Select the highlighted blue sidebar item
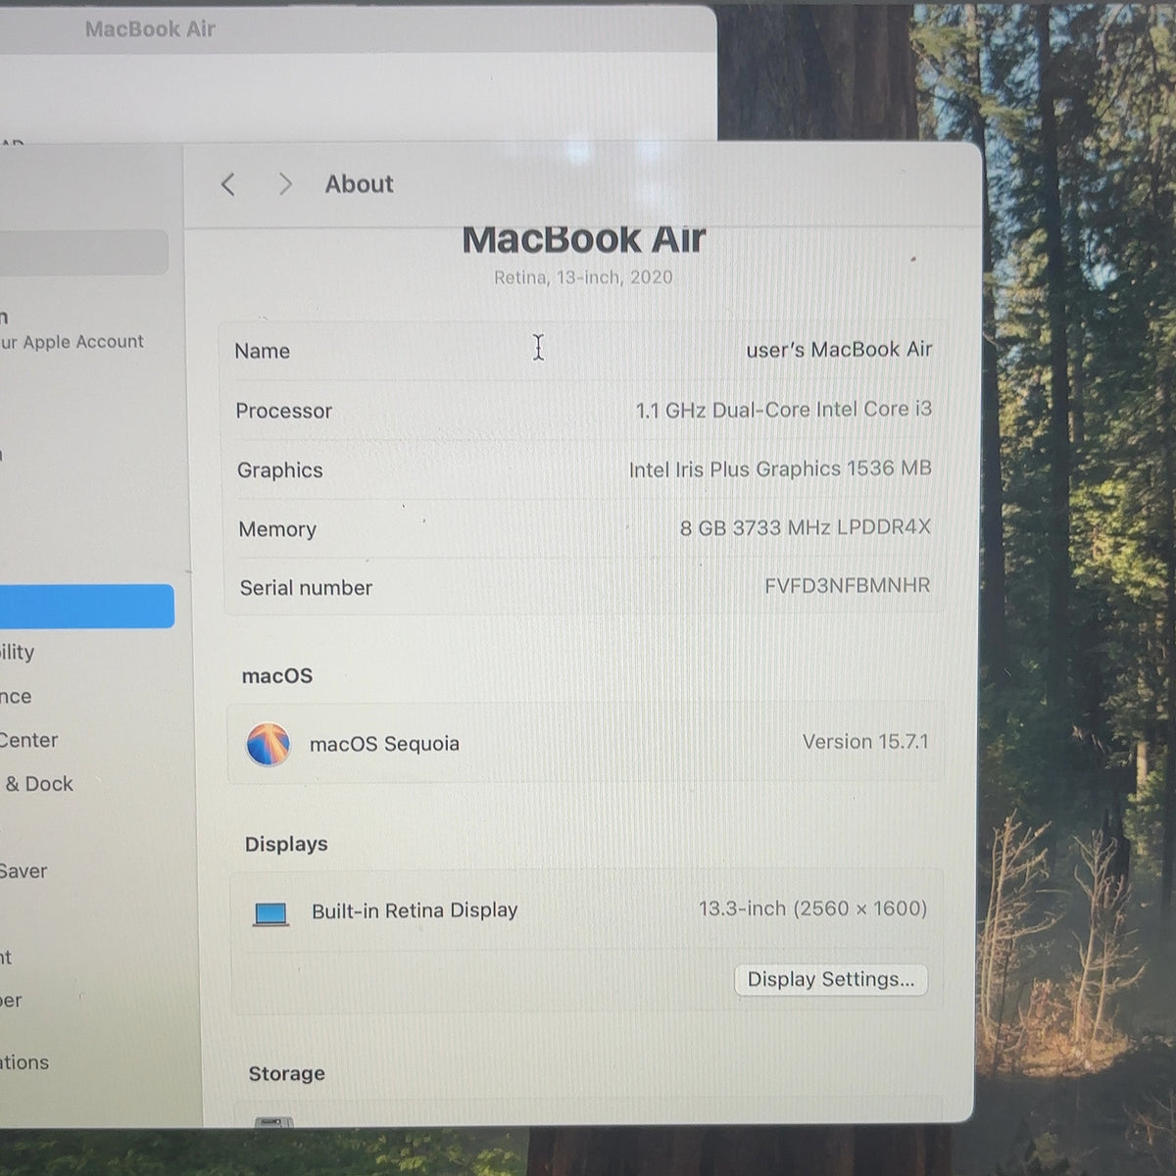This screenshot has width=1176, height=1176. click(86, 607)
